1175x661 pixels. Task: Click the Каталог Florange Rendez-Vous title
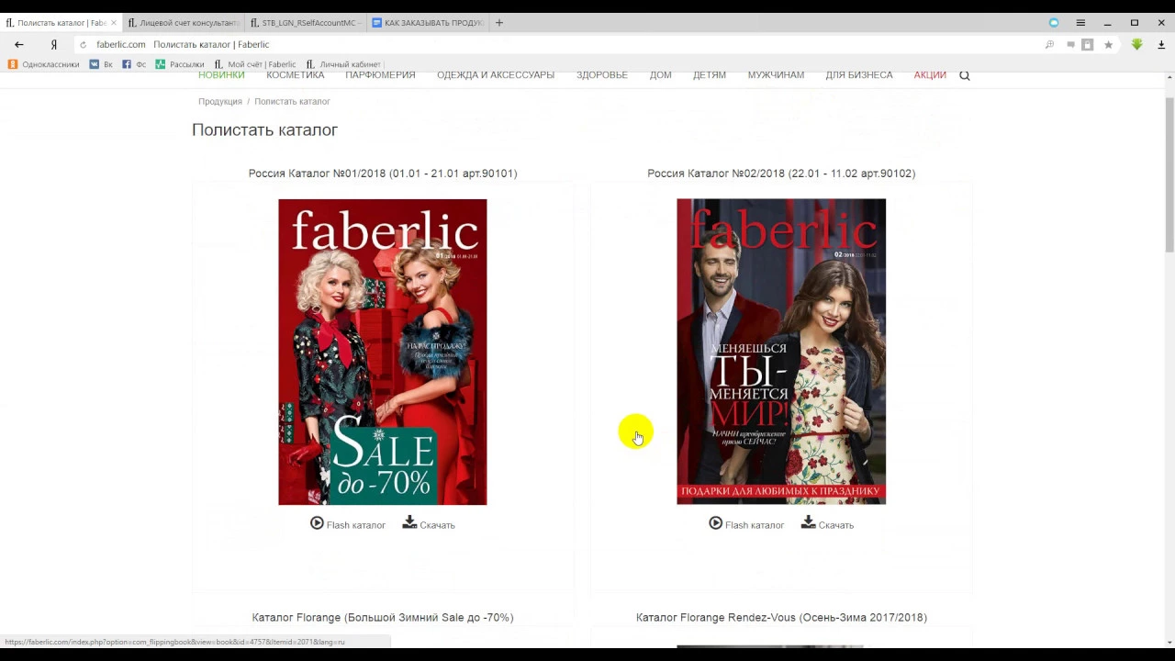click(x=781, y=618)
